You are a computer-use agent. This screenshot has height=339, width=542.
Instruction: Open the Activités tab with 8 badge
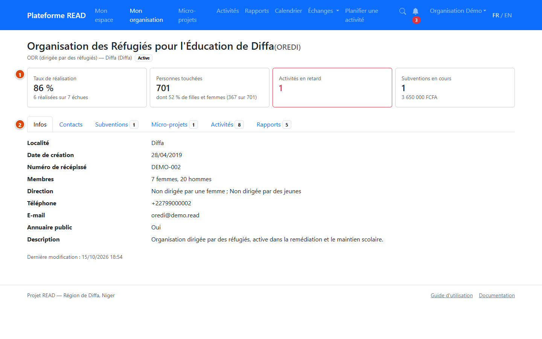point(227,125)
